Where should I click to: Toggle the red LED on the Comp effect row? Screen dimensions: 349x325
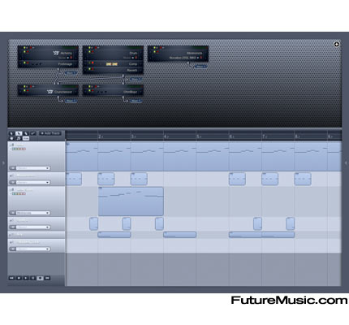pyautogui.click(x=93, y=63)
